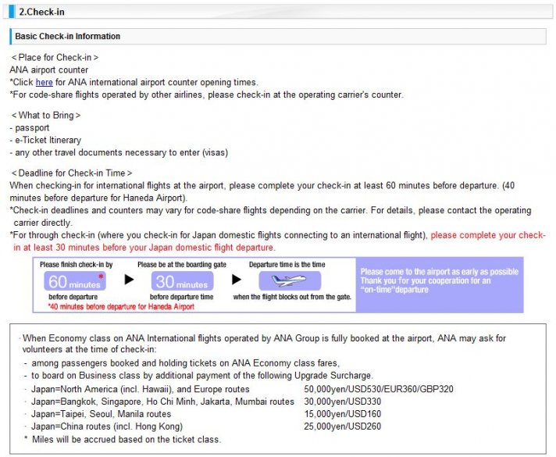Select the 'Basic Check-in Information' heading
Screen dimensions: 556x457
[x=68, y=37]
